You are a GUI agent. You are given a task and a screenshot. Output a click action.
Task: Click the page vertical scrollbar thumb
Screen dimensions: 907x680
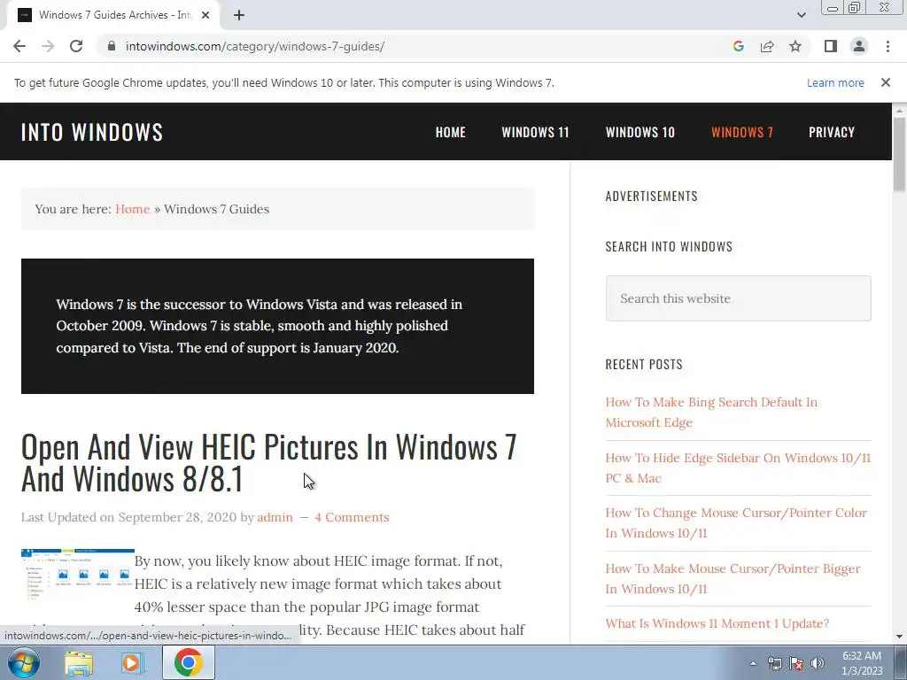pyautogui.click(x=899, y=154)
